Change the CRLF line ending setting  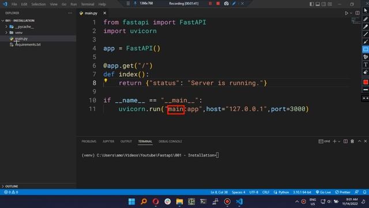(266, 192)
